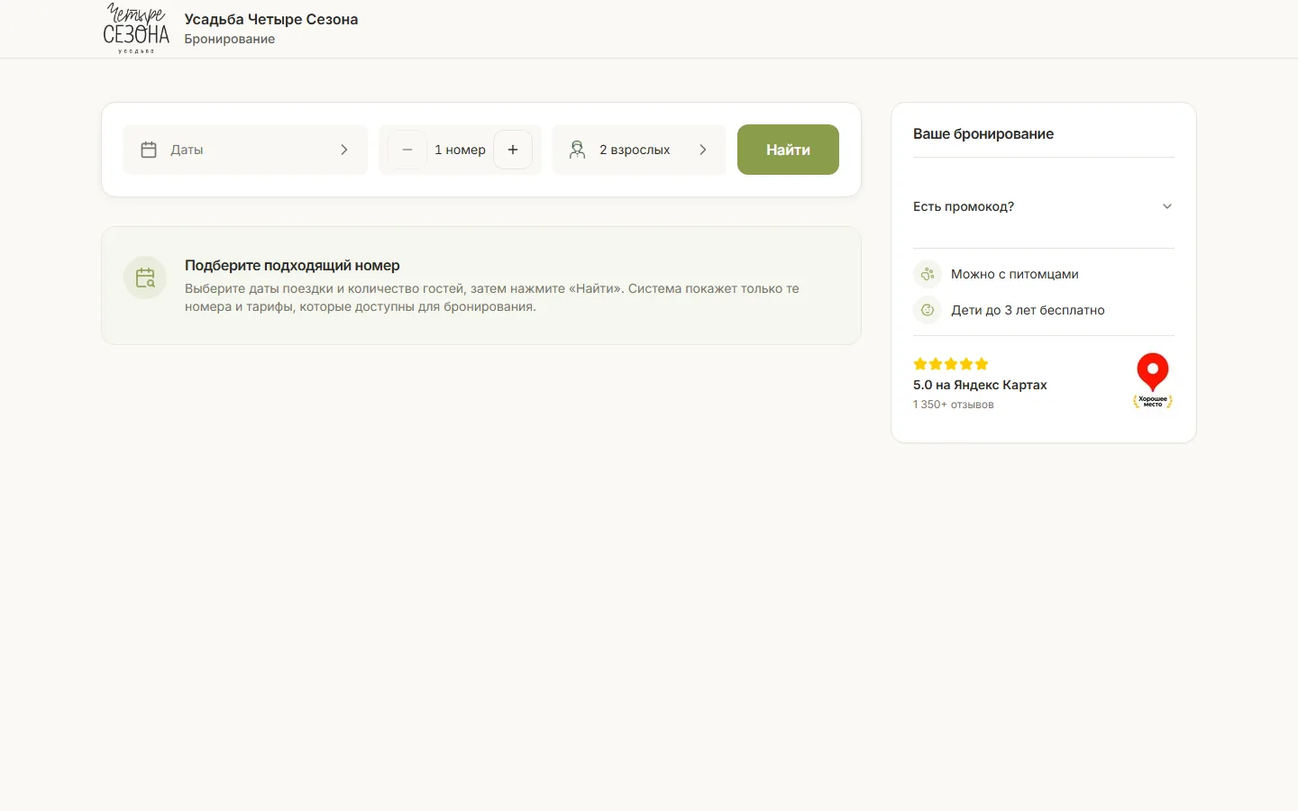Image resolution: width=1298 pixels, height=811 pixels.
Task: Click the 1 номер label
Action: pos(460,150)
